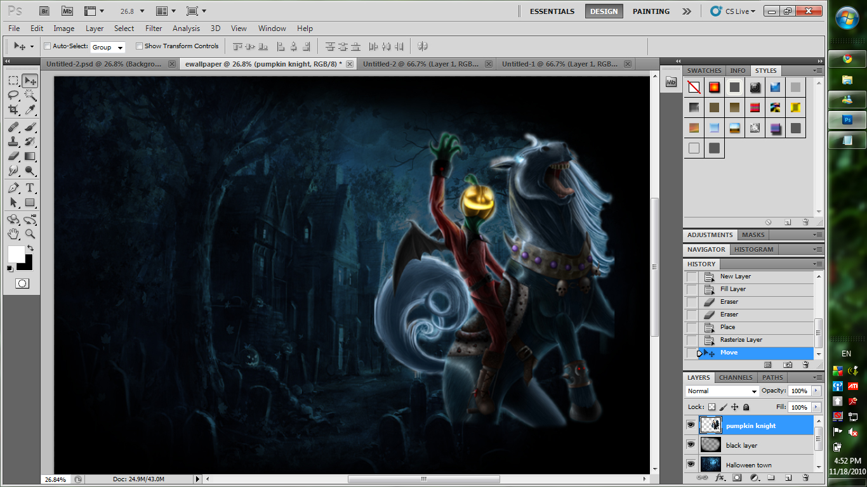Enable Show Transform Controls
Screen dimensions: 867x487
(140, 46)
